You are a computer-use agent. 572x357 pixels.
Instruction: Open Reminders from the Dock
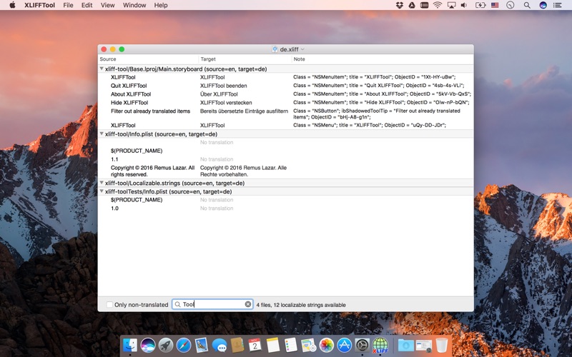click(291, 345)
